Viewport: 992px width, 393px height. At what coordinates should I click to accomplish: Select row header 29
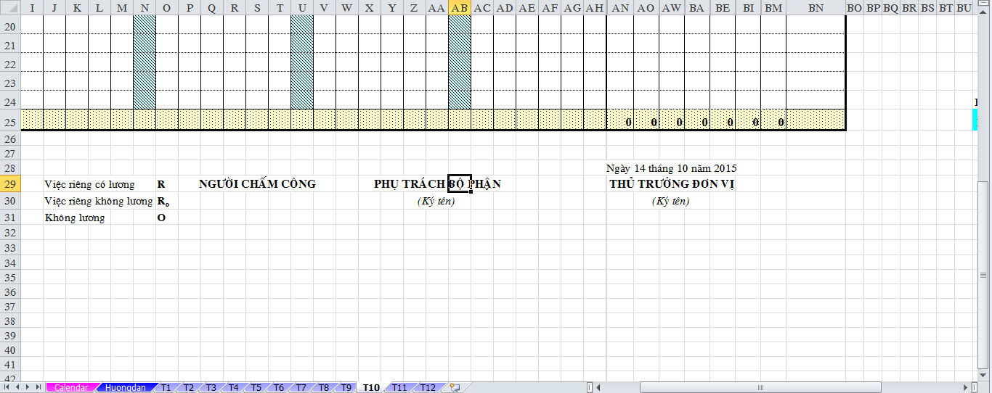tap(10, 184)
